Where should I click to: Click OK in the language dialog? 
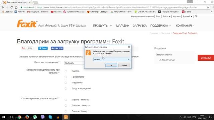click(x=111, y=65)
